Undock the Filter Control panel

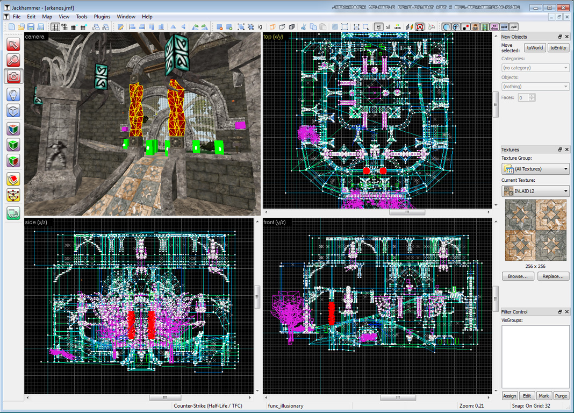560,311
